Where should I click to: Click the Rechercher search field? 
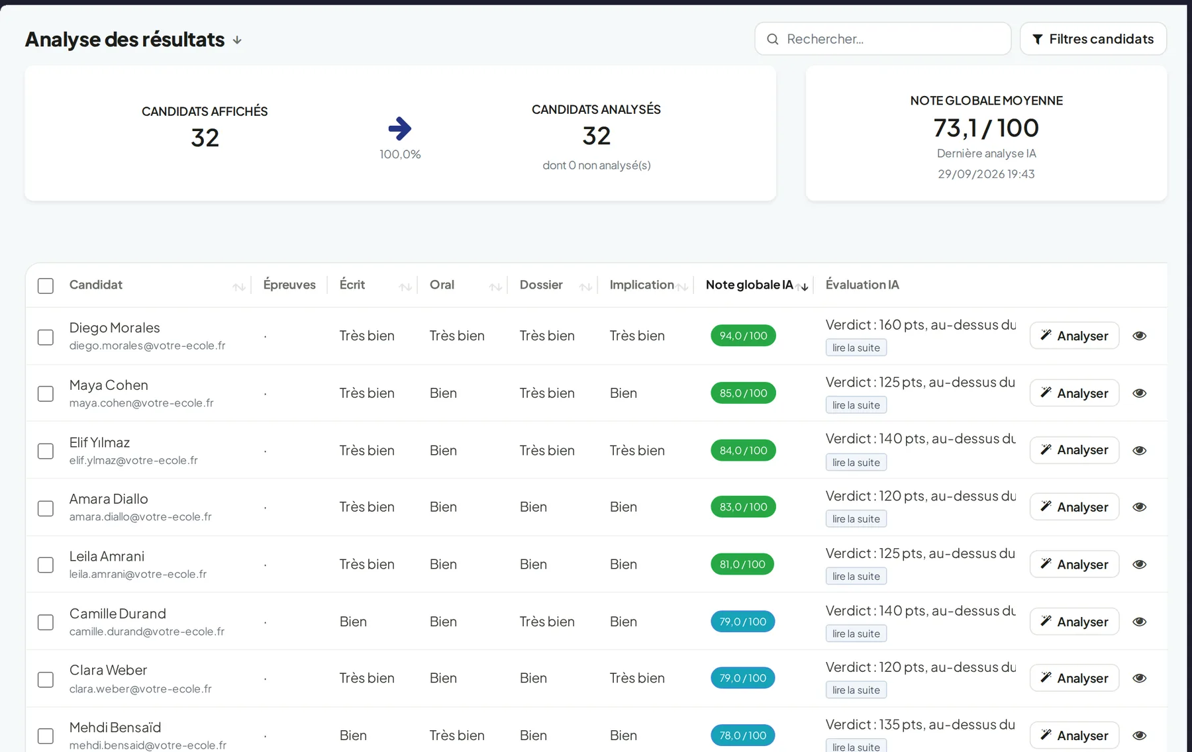tap(882, 39)
